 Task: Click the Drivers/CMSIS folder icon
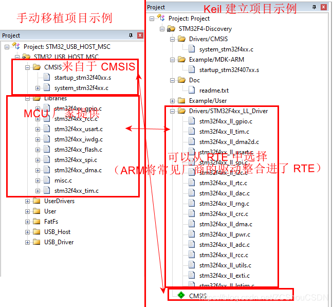point(181,39)
